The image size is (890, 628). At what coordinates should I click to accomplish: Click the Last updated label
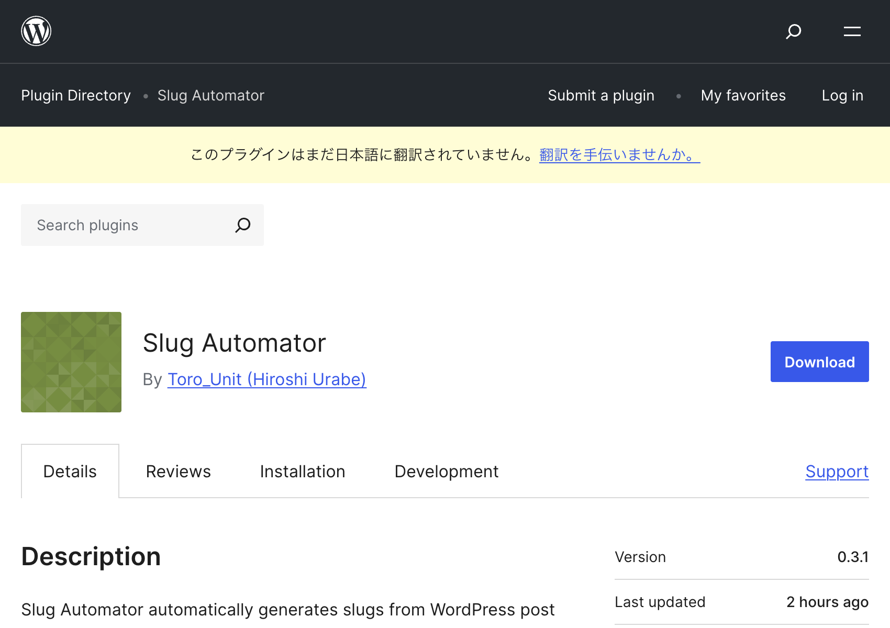[x=660, y=602]
